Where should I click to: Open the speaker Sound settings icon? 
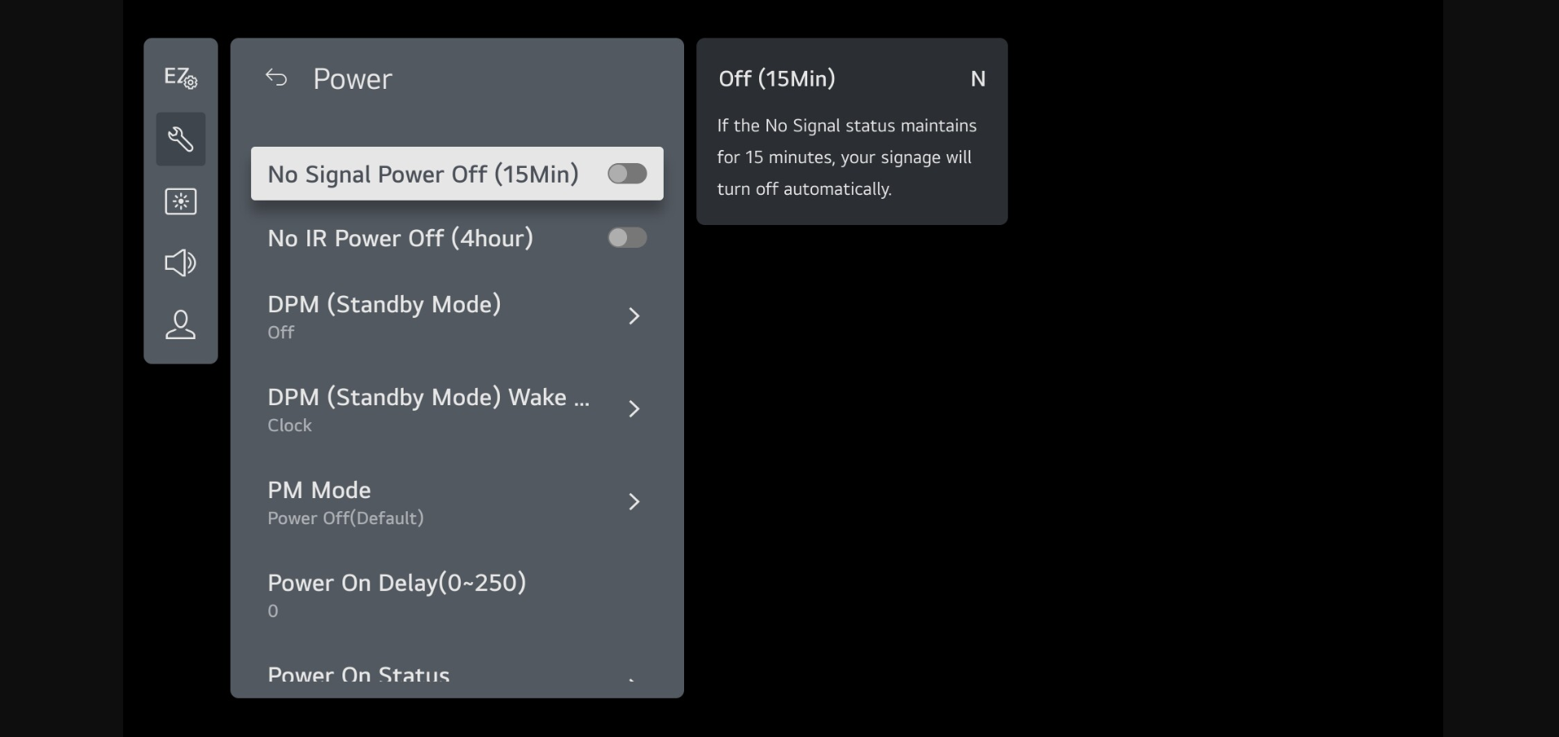(180, 263)
